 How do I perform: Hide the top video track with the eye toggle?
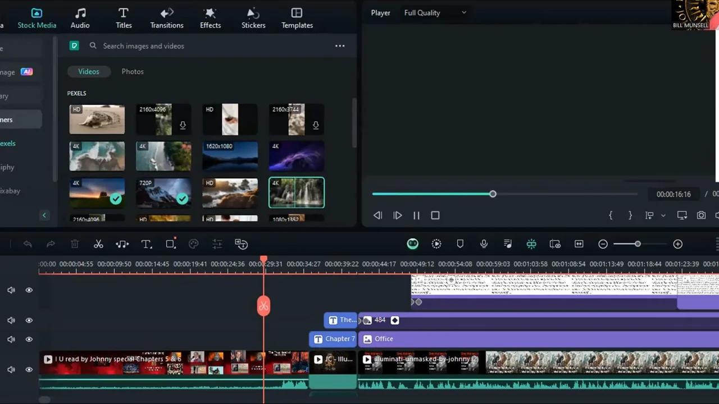pos(29,290)
